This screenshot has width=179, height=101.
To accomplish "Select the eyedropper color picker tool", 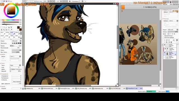I will 11,30.
